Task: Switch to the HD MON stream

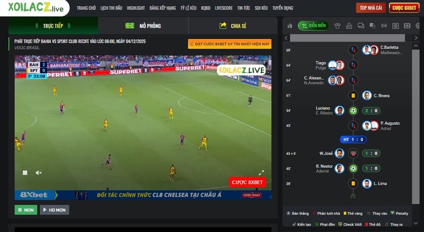Action: tap(55, 210)
